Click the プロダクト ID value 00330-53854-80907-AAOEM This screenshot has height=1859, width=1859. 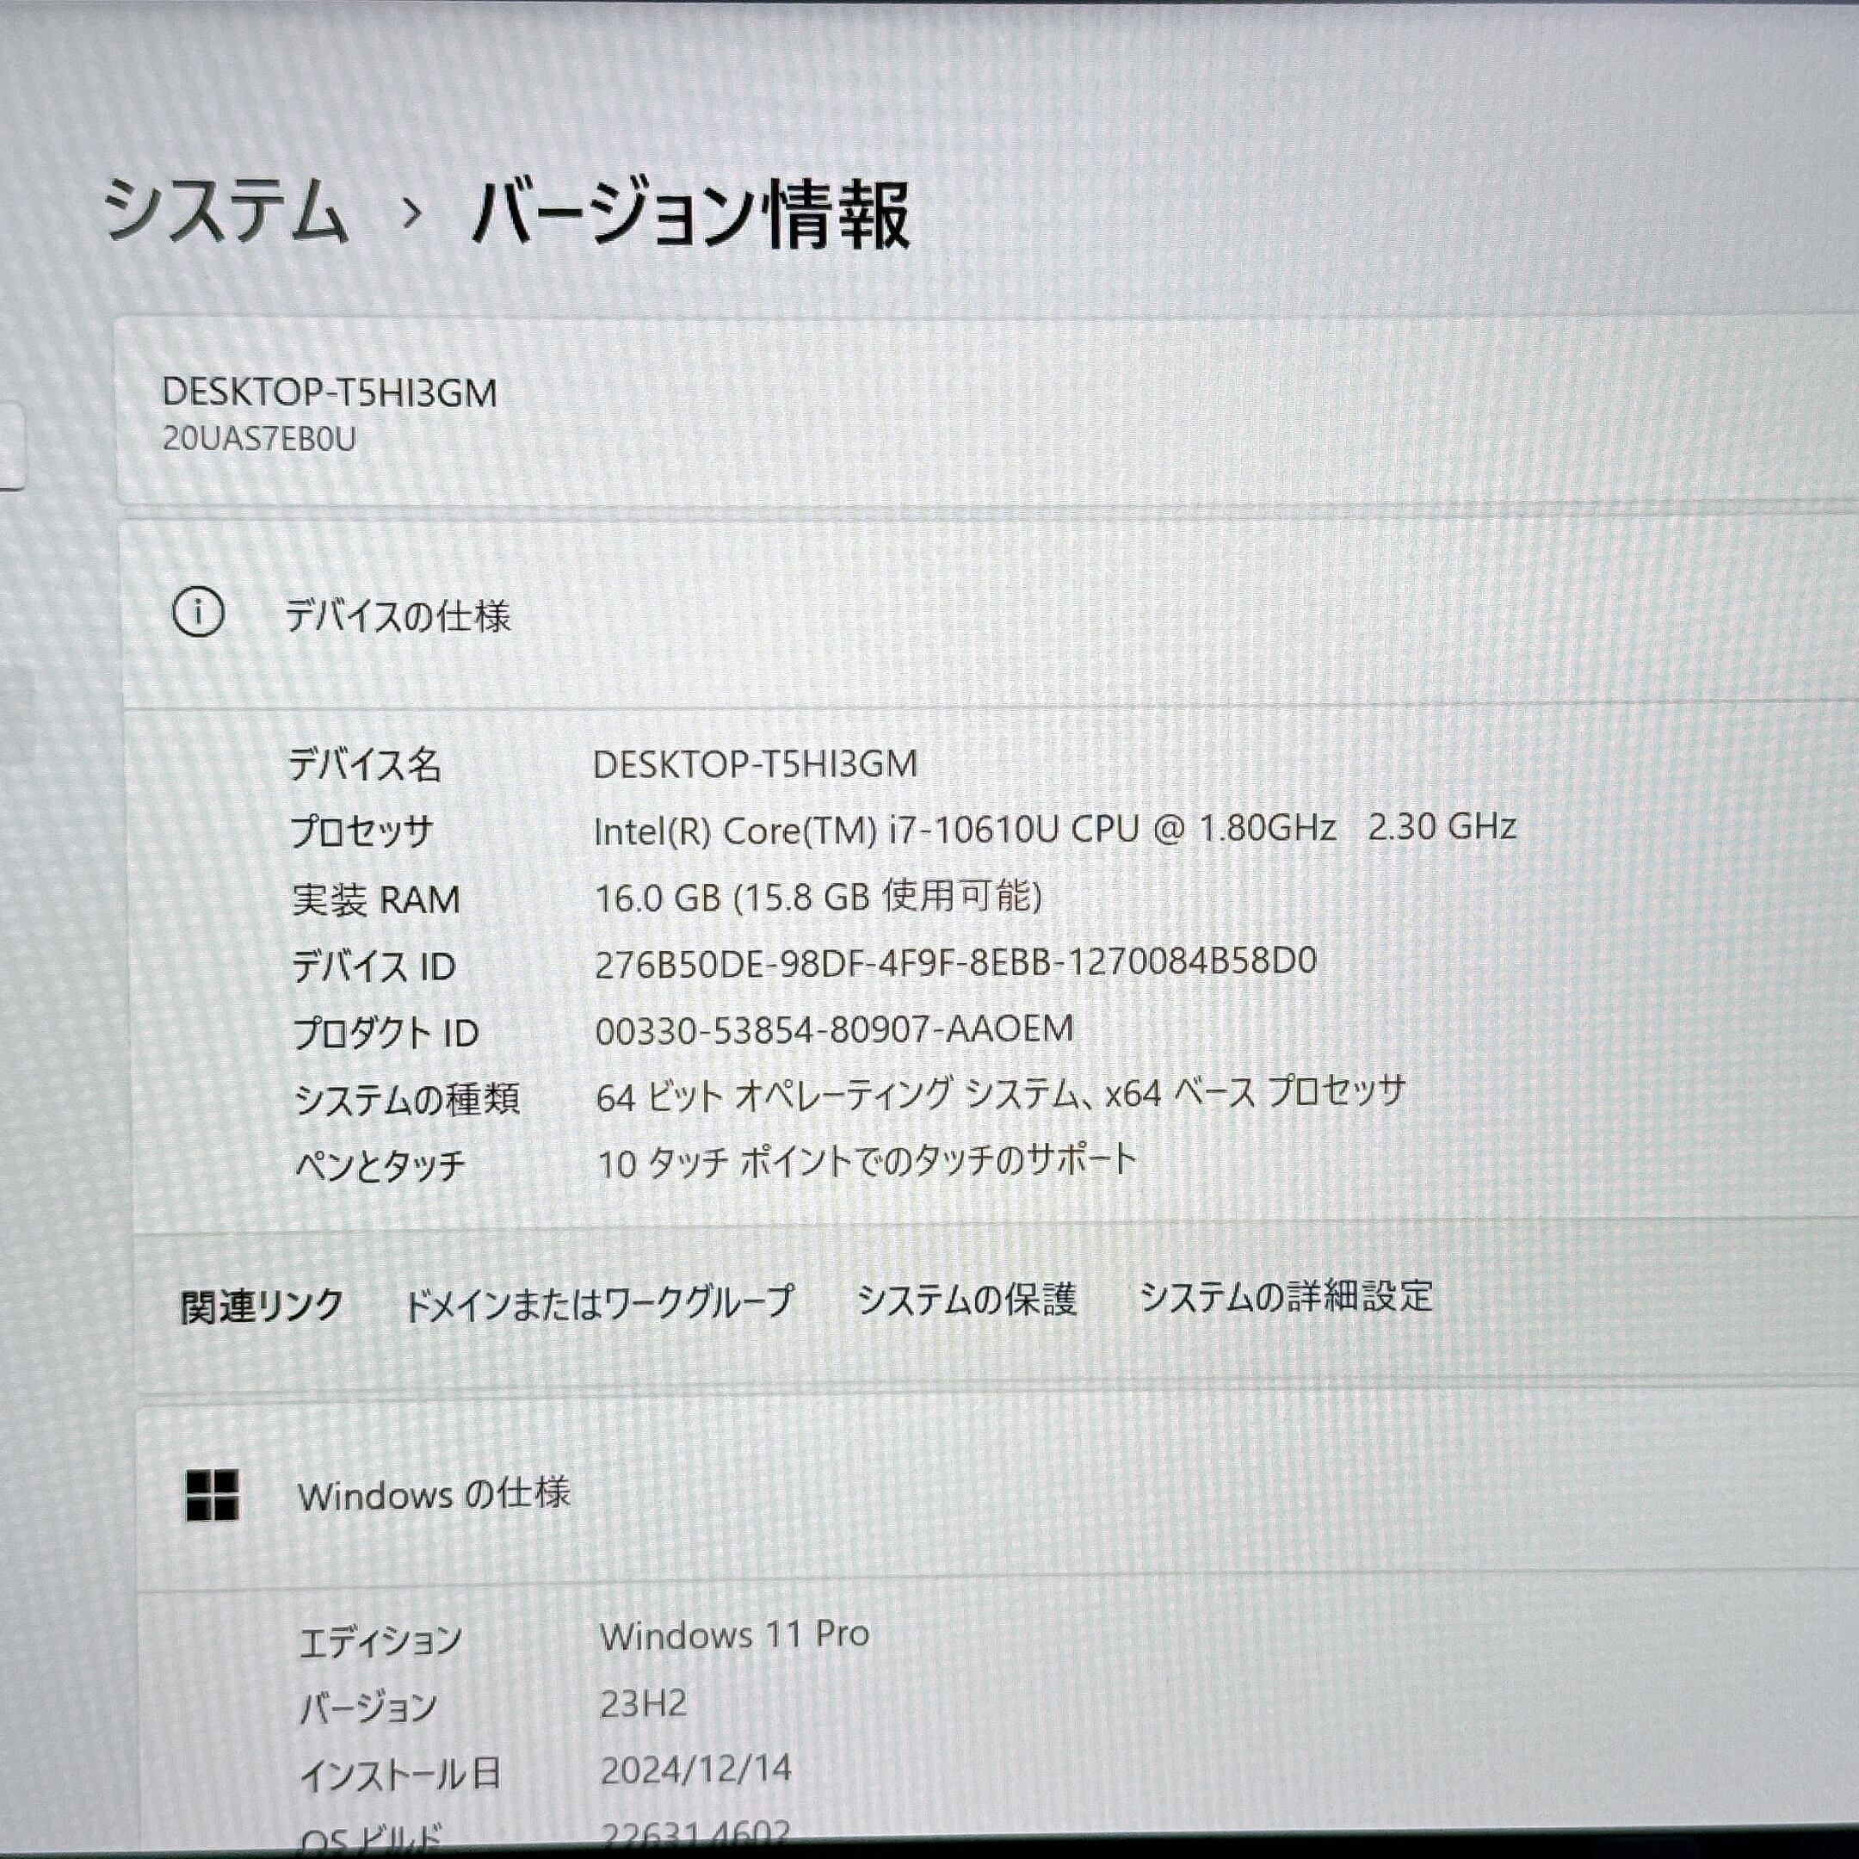[833, 1029]
